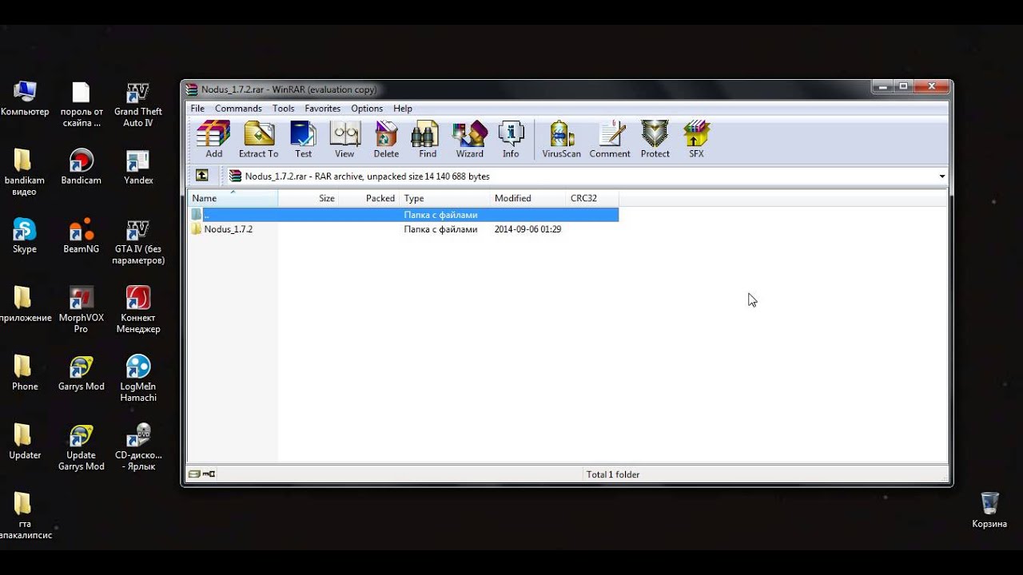The height and width of the screenshot is (575, 1023).
Task: Select the Yandex desktop shortcut
Action: point(137,166)
